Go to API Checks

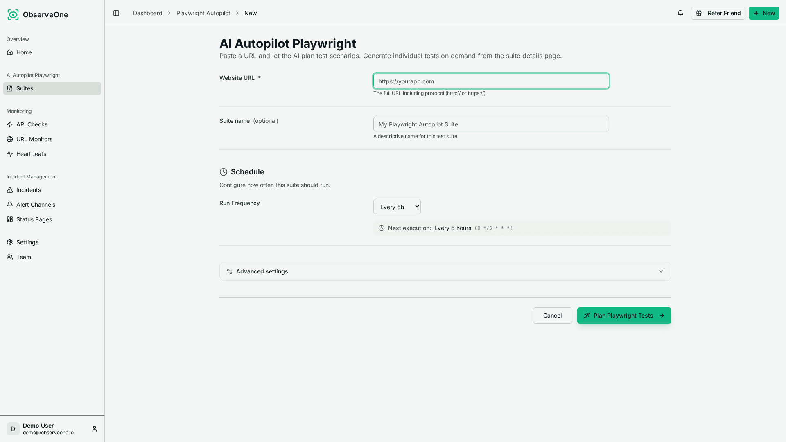point(52,124)
